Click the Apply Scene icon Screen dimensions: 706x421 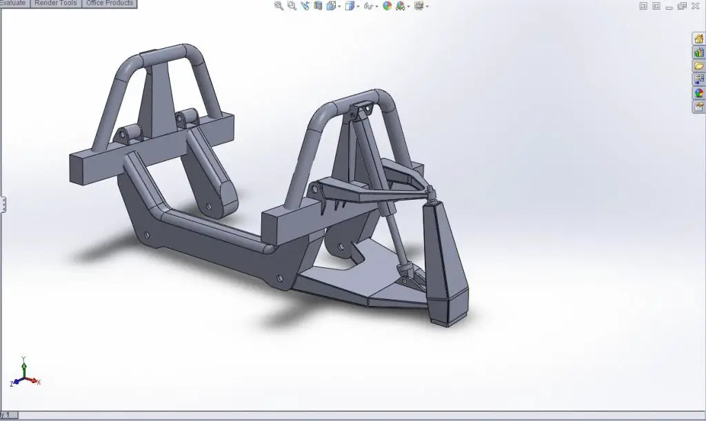401,6
